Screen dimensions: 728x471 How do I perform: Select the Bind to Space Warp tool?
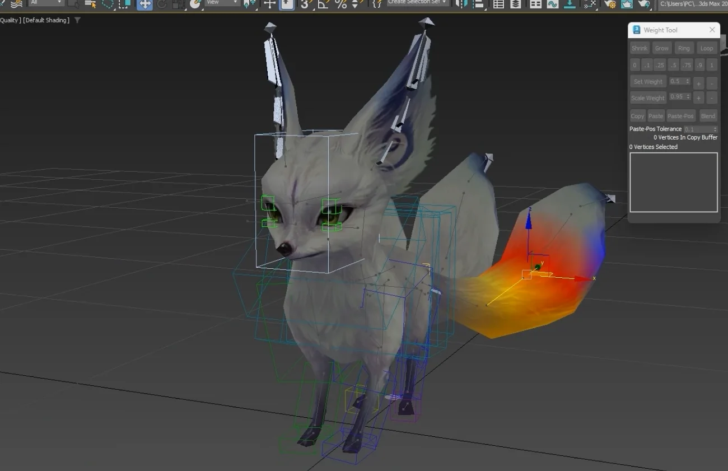pyautogui.click(x=17, y=4)
